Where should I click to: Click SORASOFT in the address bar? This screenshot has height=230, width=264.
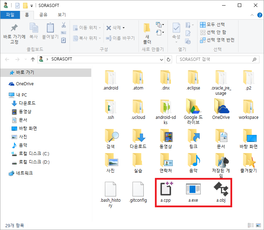tap(62, 59)
